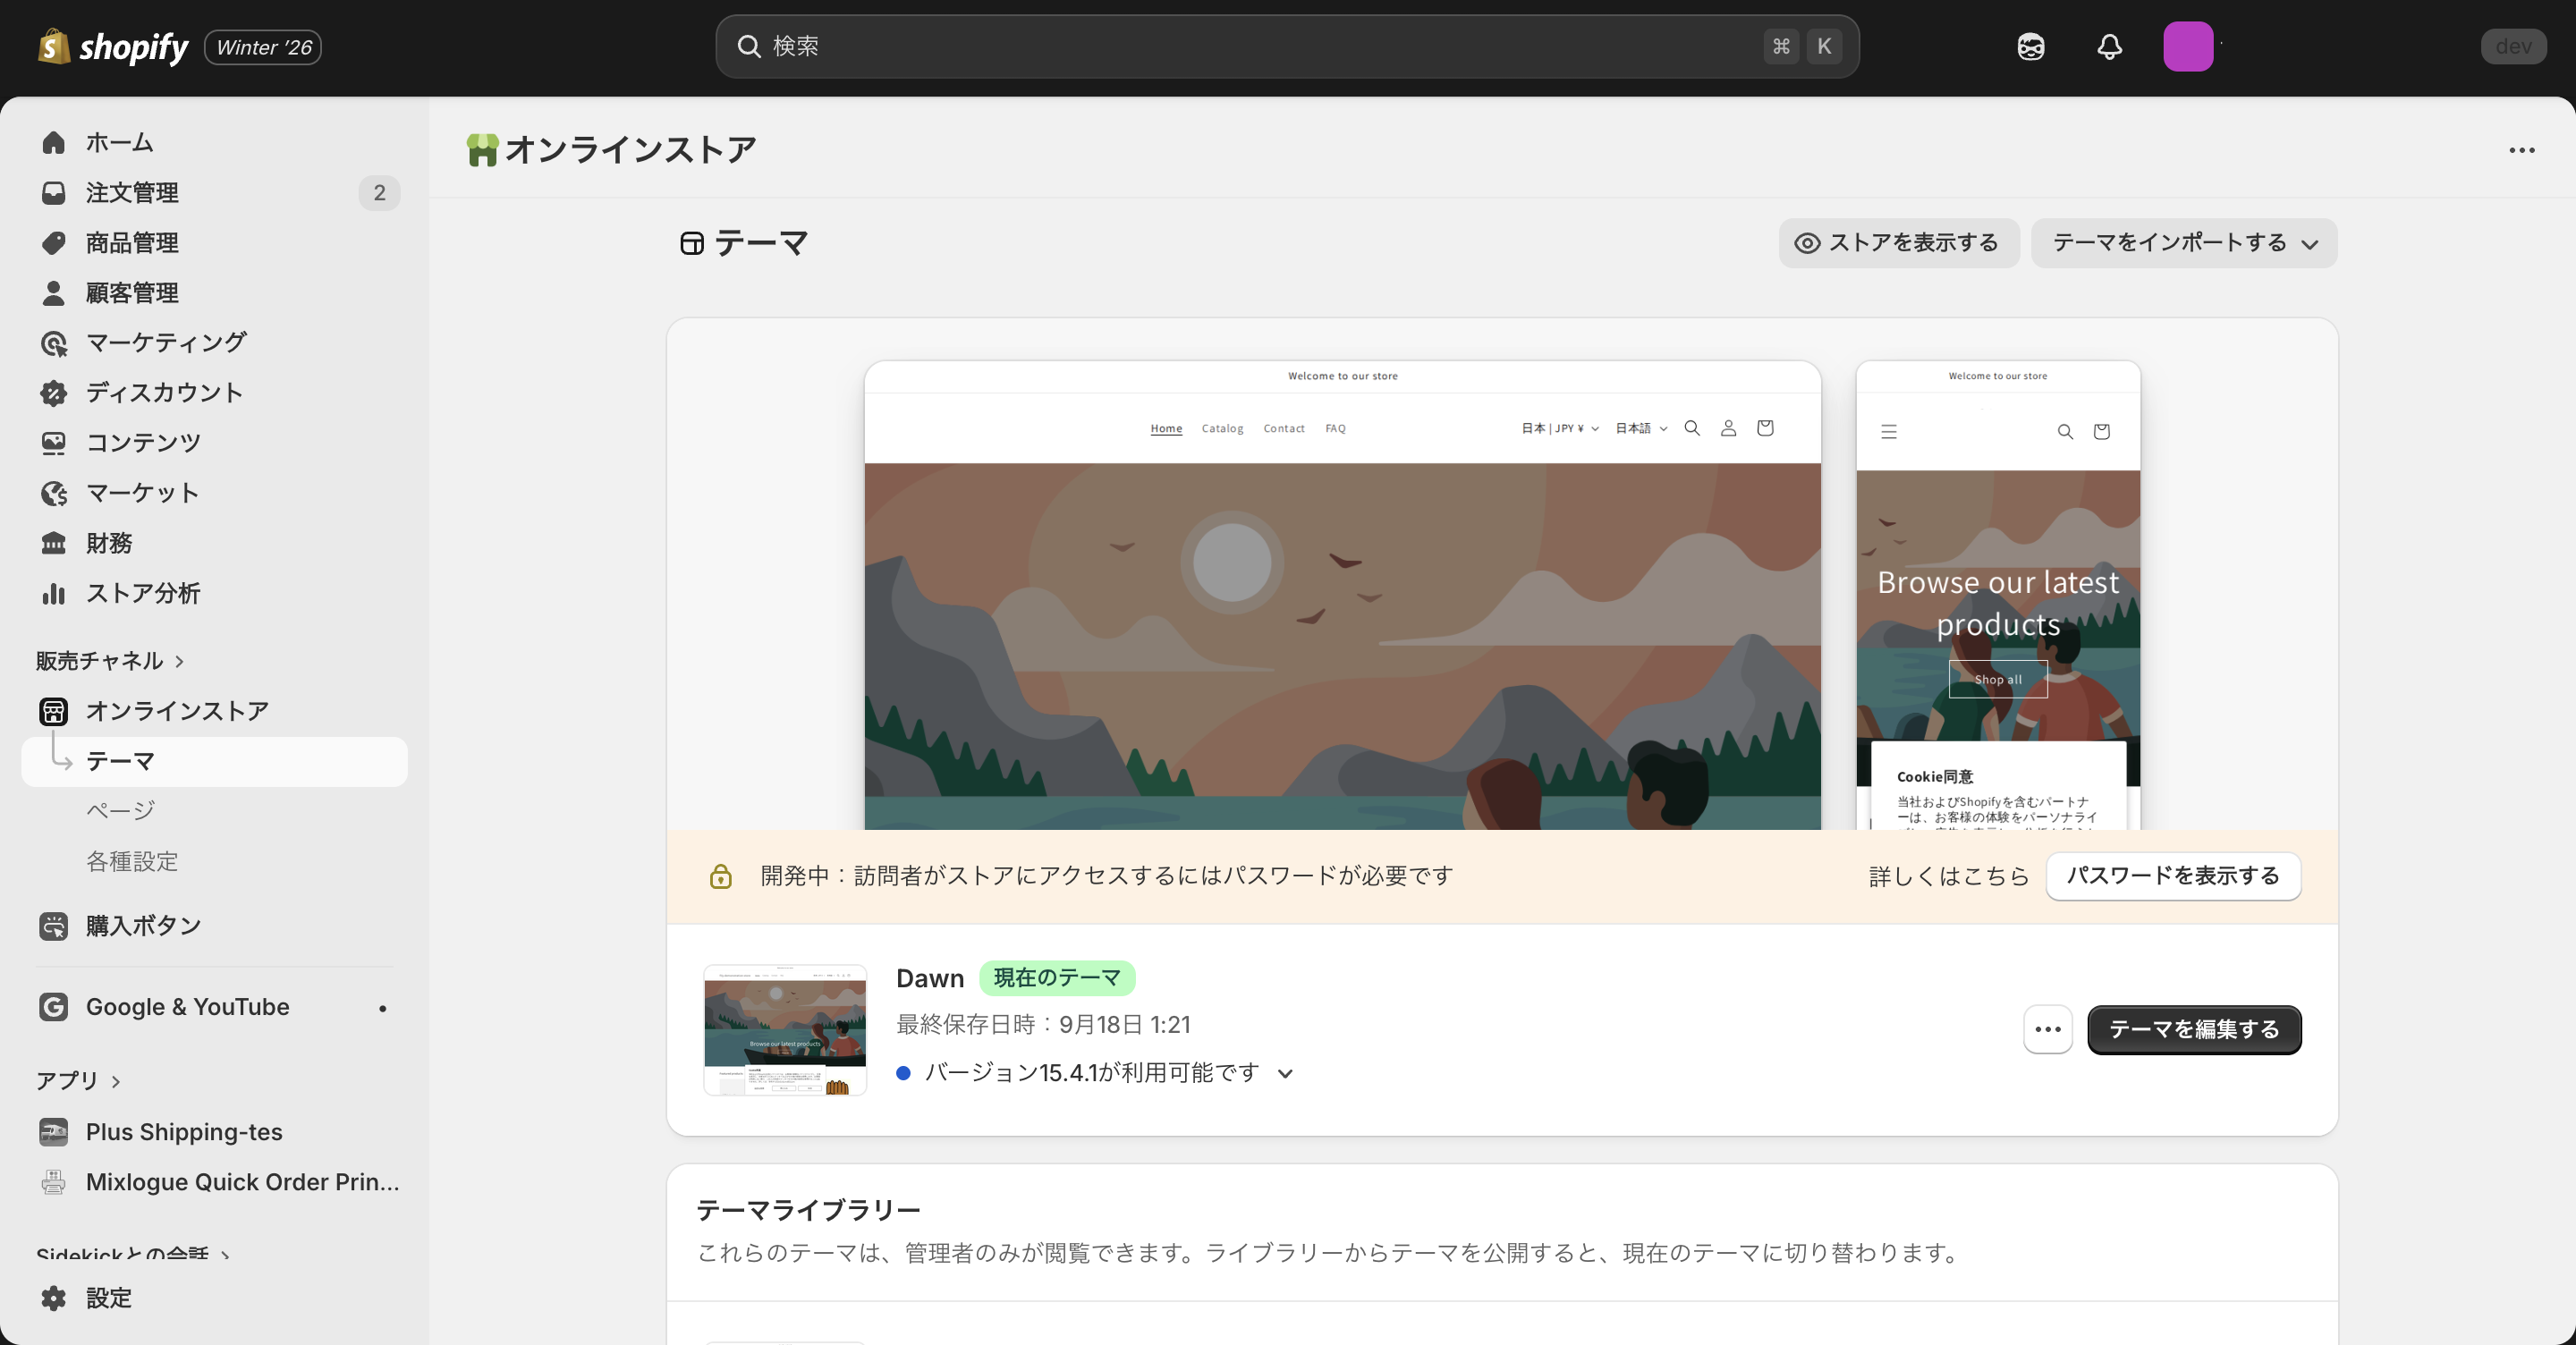Open the Google & YouTube channel

pos(186,1007)
